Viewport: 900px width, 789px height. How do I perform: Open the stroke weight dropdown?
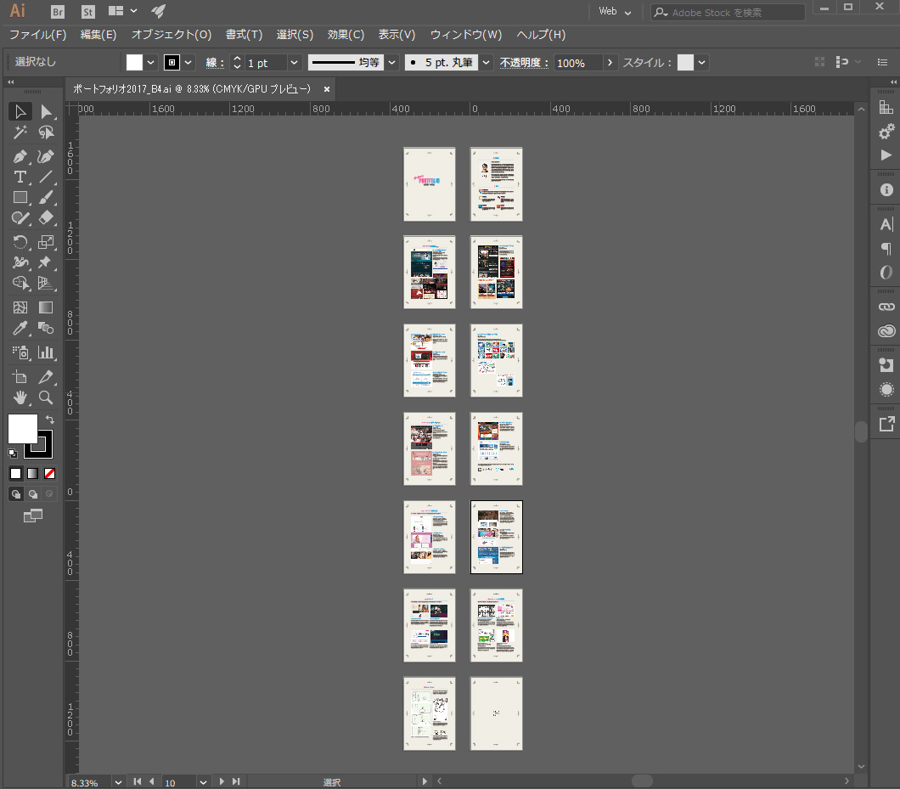294,63
